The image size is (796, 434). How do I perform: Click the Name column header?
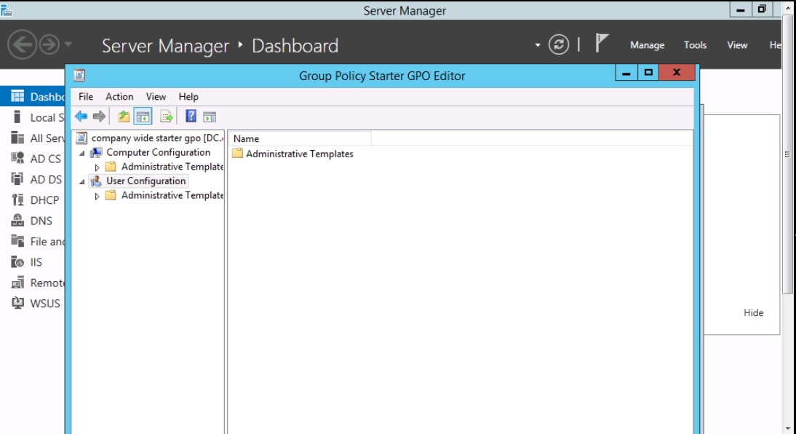coord(300,139)
